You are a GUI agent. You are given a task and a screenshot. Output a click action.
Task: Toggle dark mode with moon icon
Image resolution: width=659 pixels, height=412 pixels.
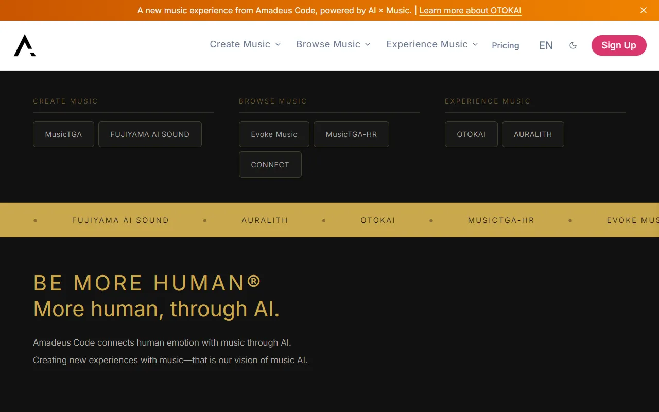[573, 45]
